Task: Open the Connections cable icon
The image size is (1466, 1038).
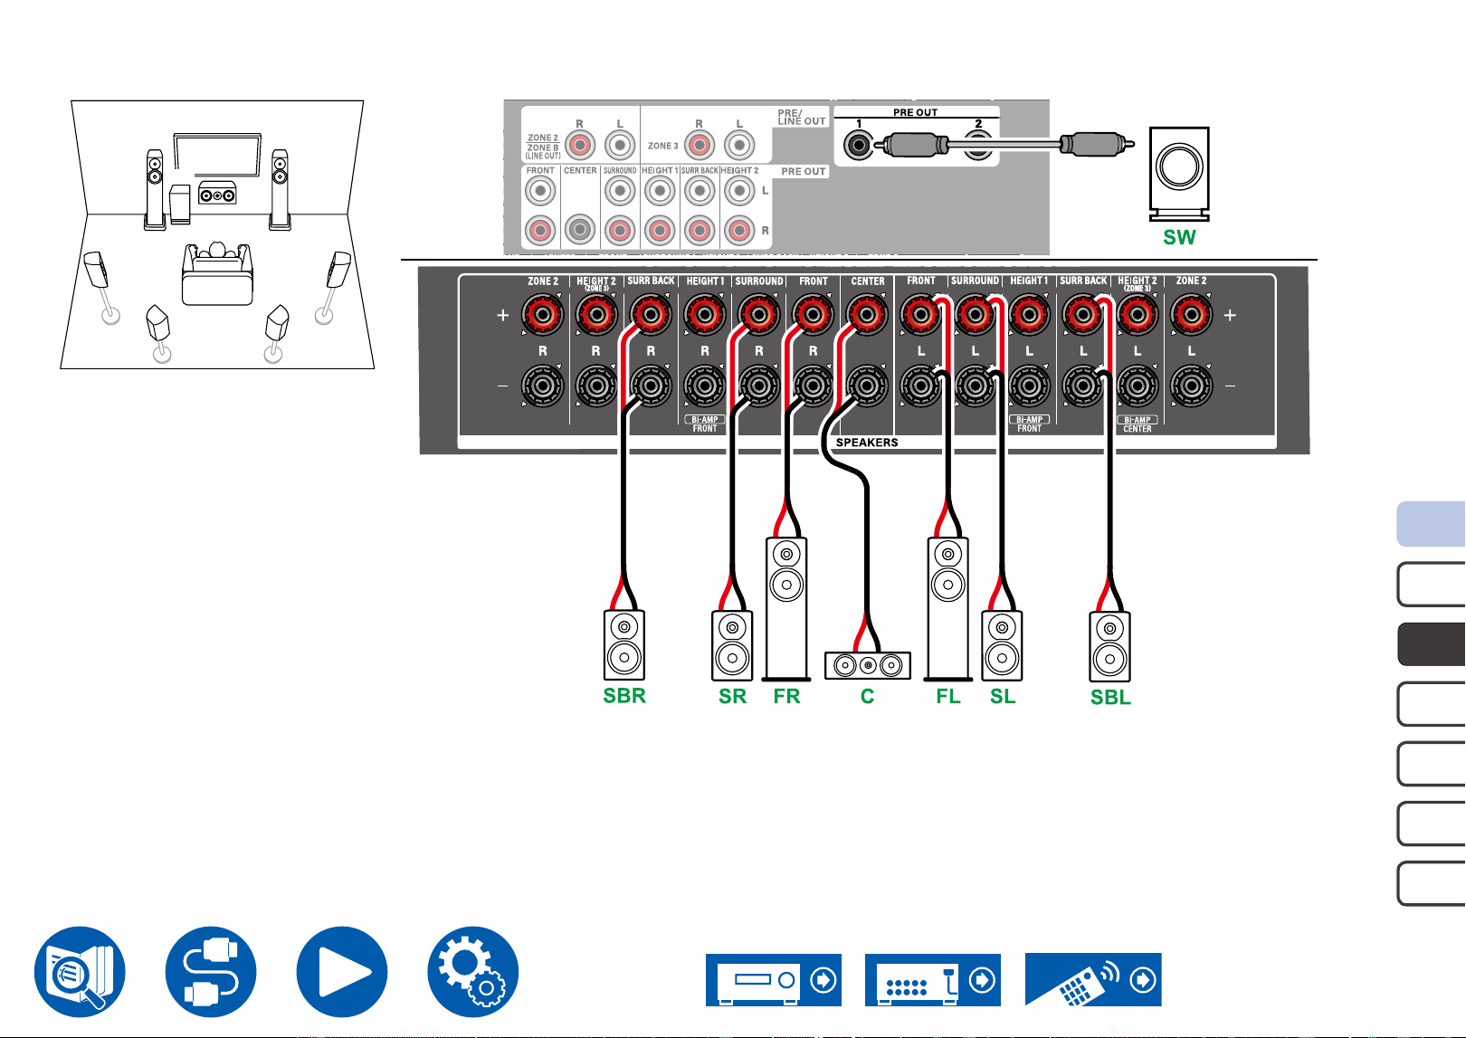Action: point(211,971)
